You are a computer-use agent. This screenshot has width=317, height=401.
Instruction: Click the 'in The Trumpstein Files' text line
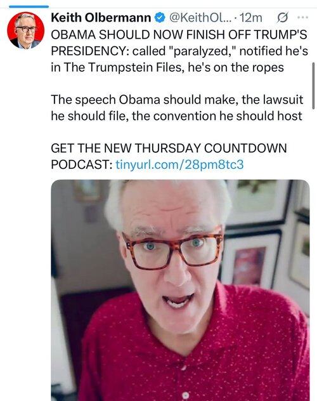coord(167,67)
